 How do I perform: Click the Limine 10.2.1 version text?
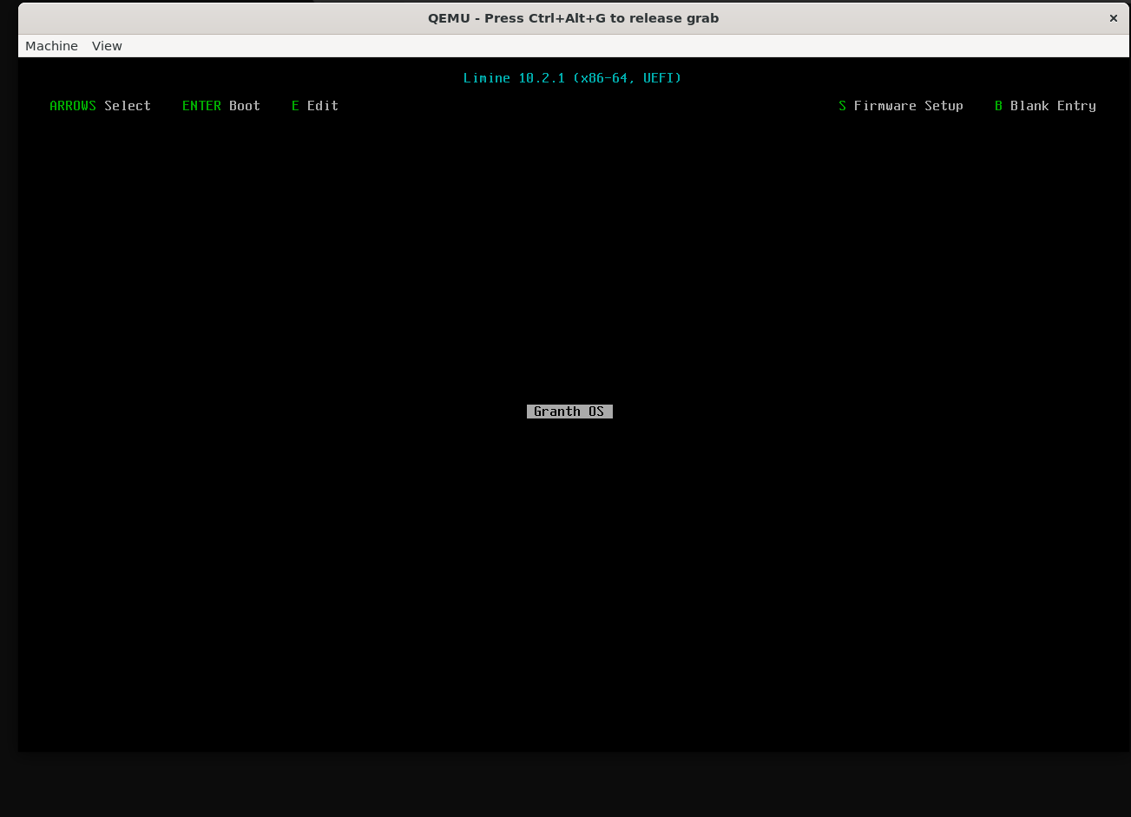coord(514,78)
